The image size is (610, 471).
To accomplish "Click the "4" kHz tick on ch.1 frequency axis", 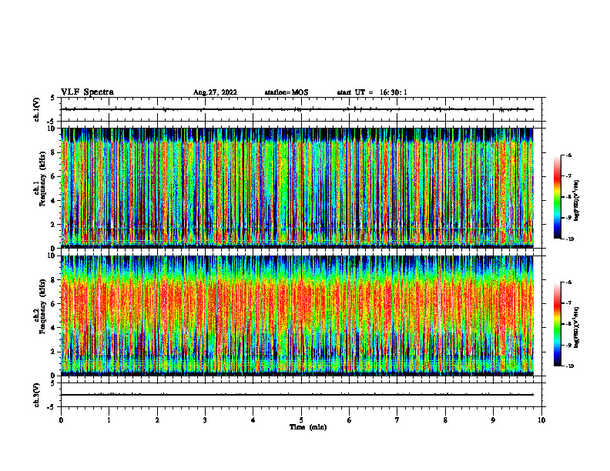I will coord(54,201).
